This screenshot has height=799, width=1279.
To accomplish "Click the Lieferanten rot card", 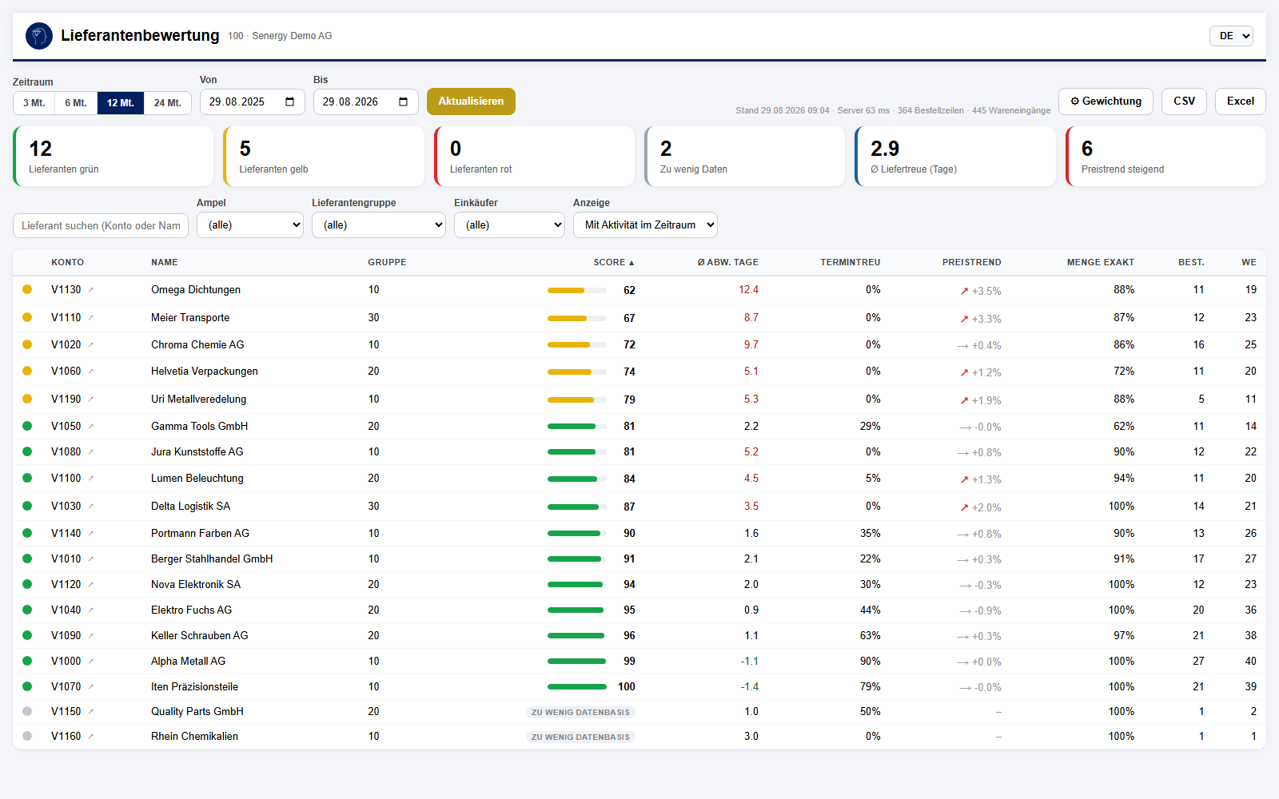I will point(534,157).
